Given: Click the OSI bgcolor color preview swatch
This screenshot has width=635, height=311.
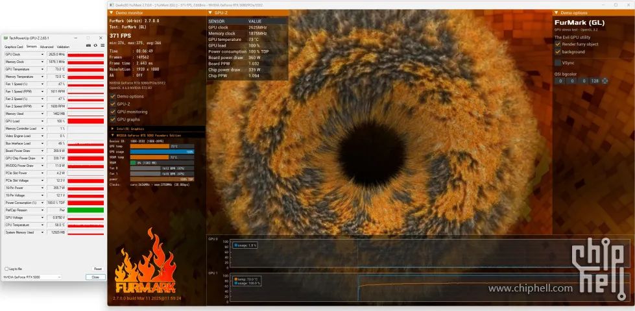Looking at the screenshot, I should click(x=605, y=81).
